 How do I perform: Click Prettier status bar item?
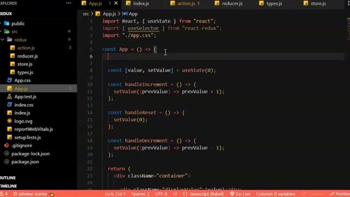(340, 194)
